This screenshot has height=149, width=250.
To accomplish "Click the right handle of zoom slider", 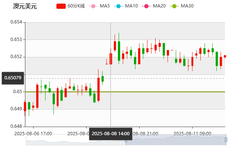I will coord(226,140).
